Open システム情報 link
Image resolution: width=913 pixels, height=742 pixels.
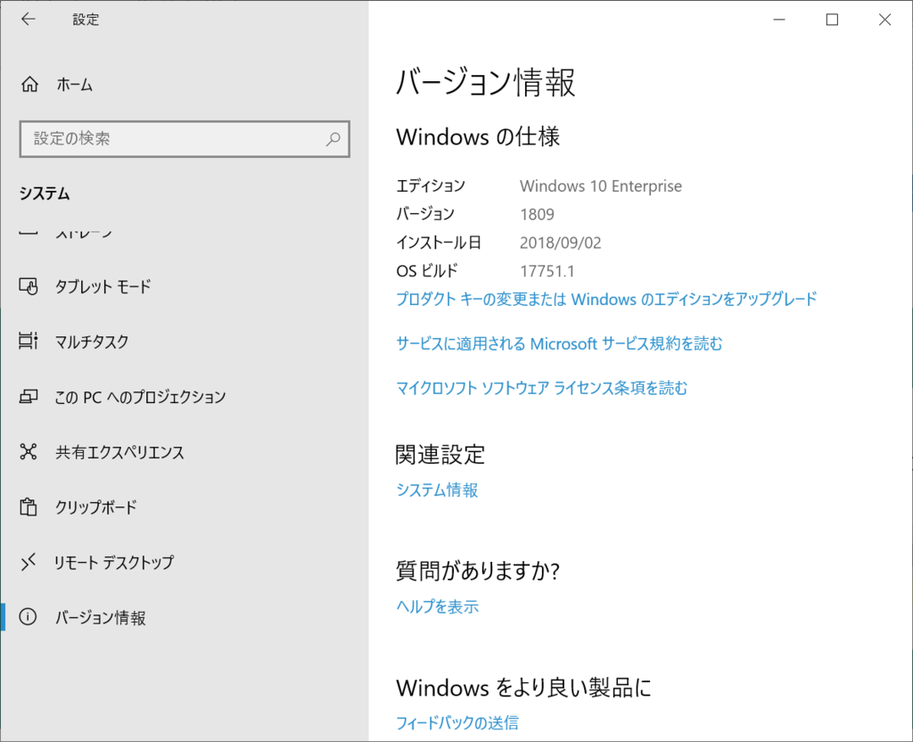[x=437, y=490]
